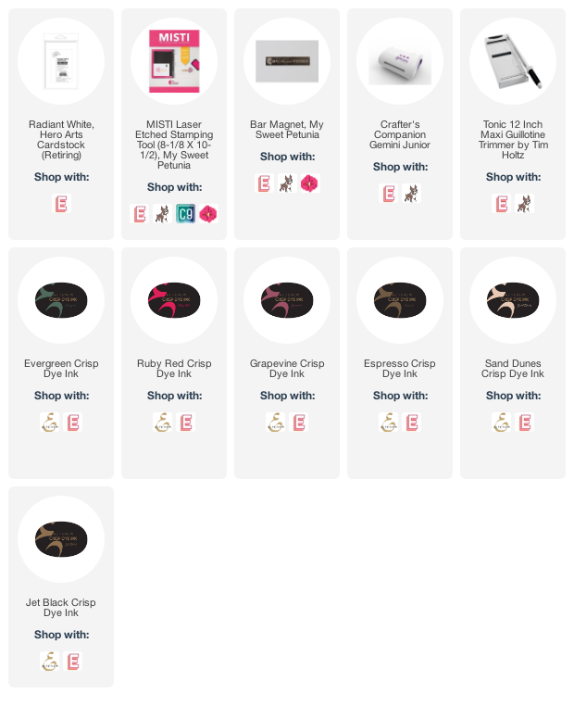
Task: Open the MISTI Laser Etched Stamping Tool thumbnail
Action: (174, 61)
